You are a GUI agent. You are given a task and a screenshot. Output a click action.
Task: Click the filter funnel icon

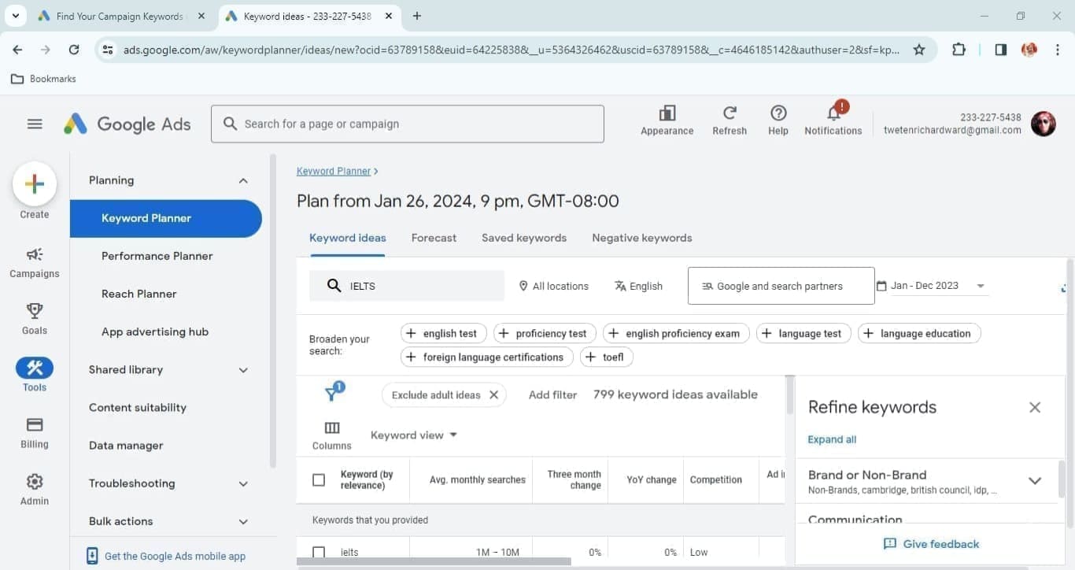click(x=333, y=394)
